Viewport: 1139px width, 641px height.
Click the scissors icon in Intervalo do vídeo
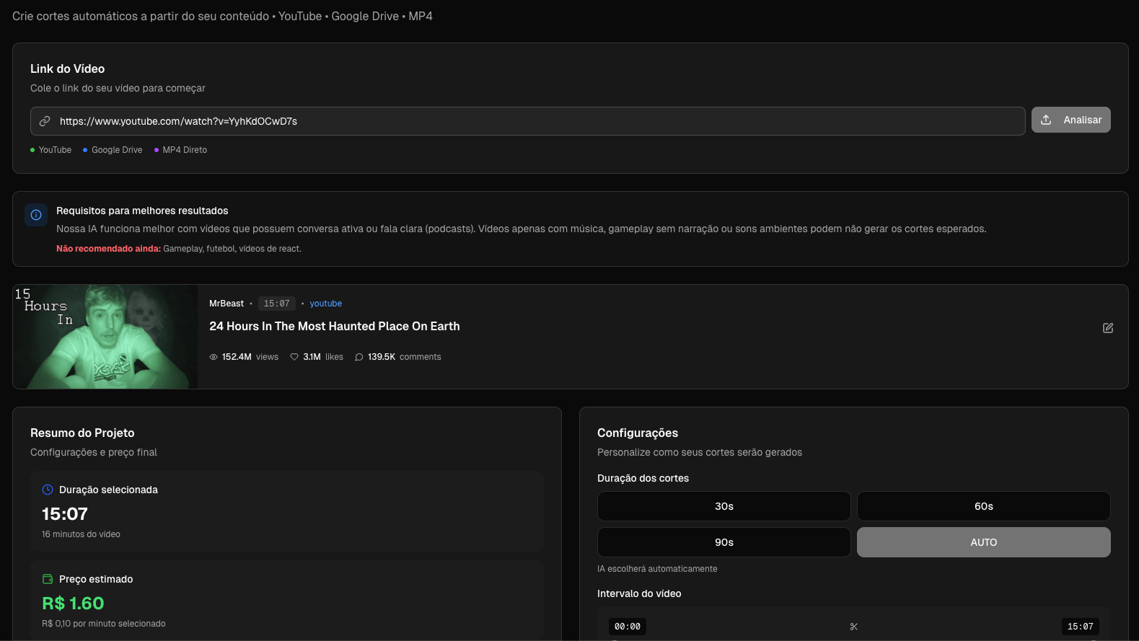[854, 627]
